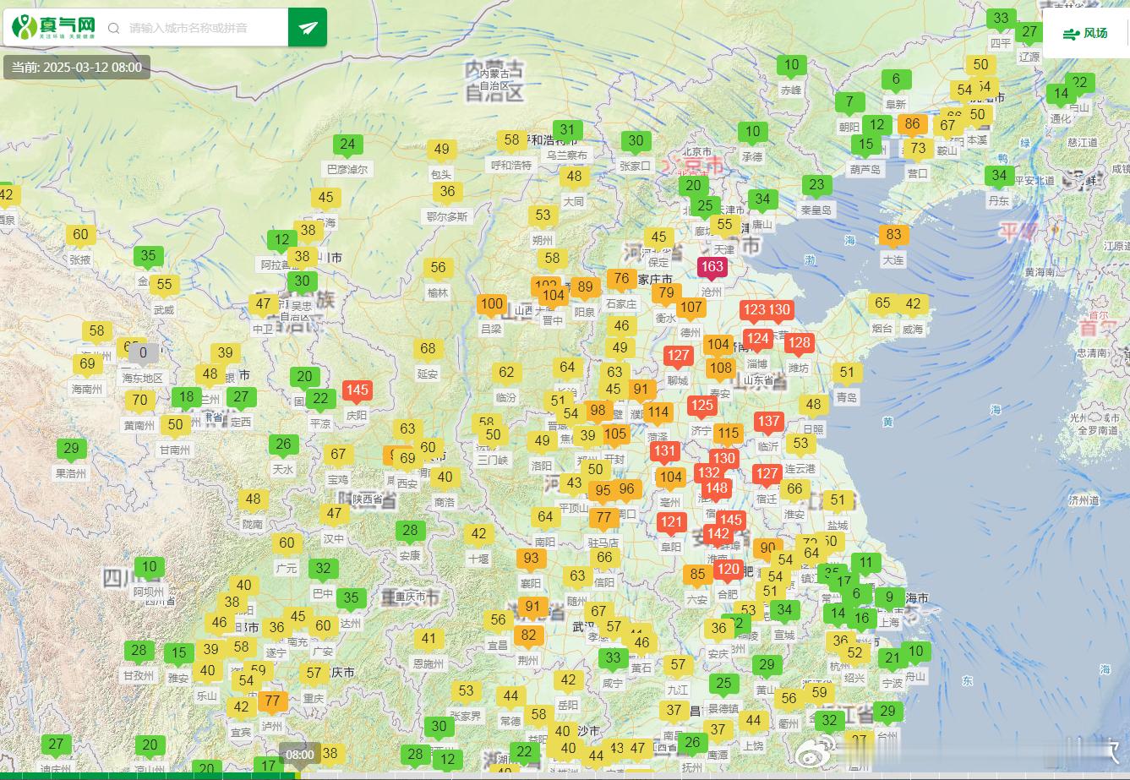The width and height of the screenshot is (1130, 780).
Task: Select the 163 AQI marker above 沧州
Action: (x=712, y=268)
